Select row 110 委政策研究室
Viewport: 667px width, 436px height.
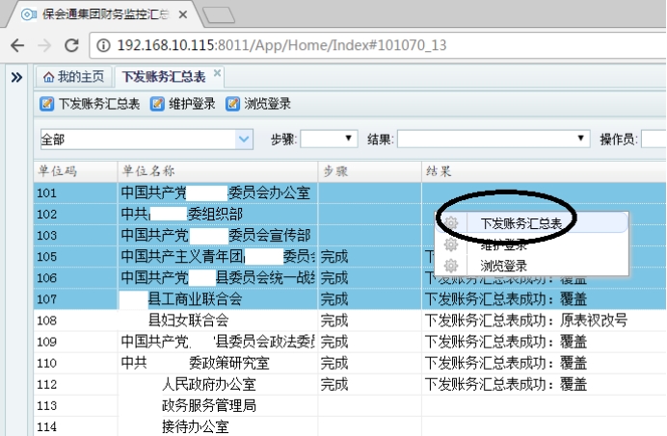(350, 363)
